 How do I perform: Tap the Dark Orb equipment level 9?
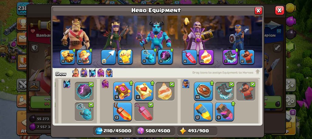point(165,57)
